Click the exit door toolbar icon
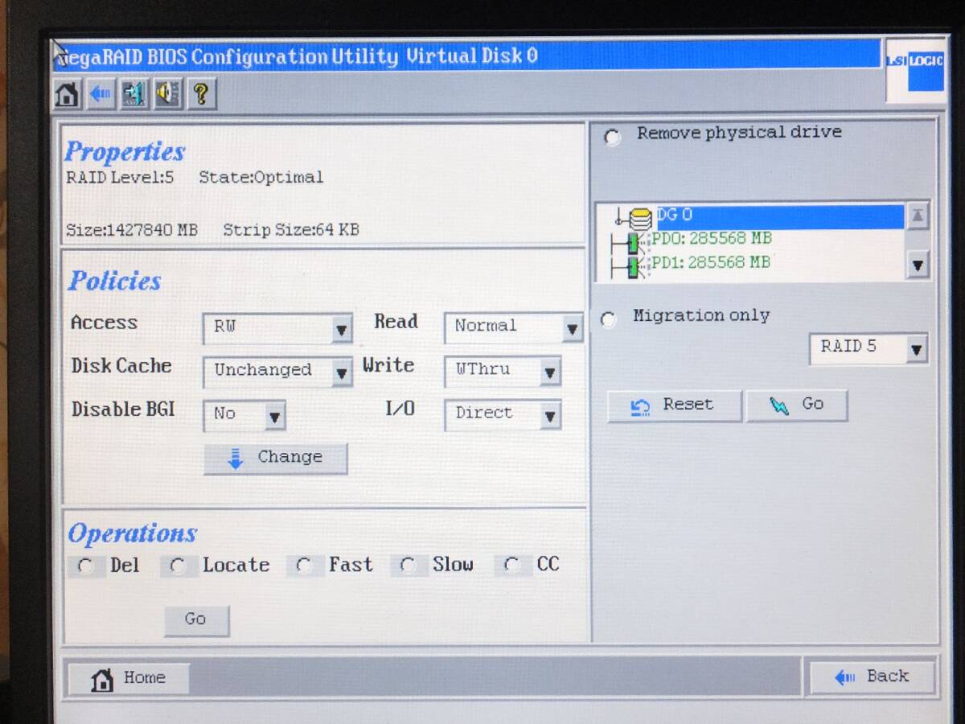 coord(134,94)
